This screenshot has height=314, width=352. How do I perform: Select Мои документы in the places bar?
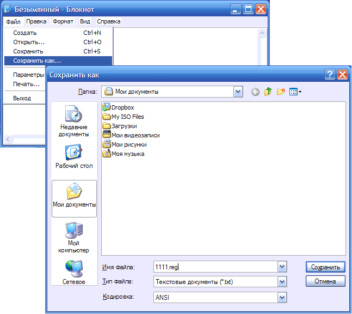click(x=74, y=198)
